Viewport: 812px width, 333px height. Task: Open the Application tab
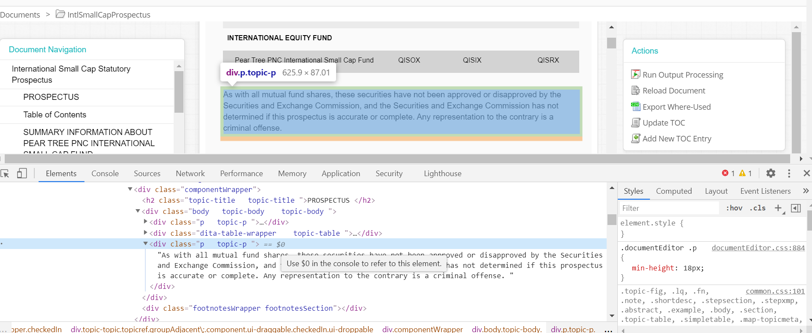[x=341, y=173]
